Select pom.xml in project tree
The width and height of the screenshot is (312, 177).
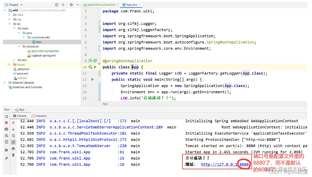point(23,73)
